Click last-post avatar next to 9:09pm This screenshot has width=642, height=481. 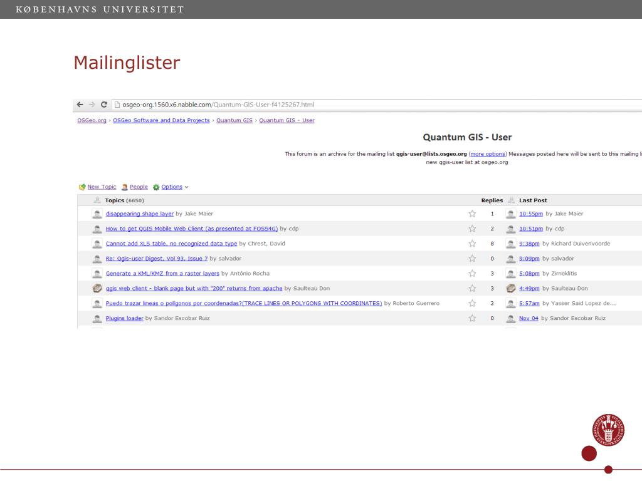pyautogui.click(x=510, y=259)
